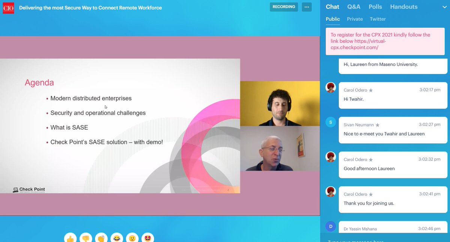Click the webinar title text
The width and height of the screenshot is (450, 242).
pyautogui.click(x=90, y=7)
